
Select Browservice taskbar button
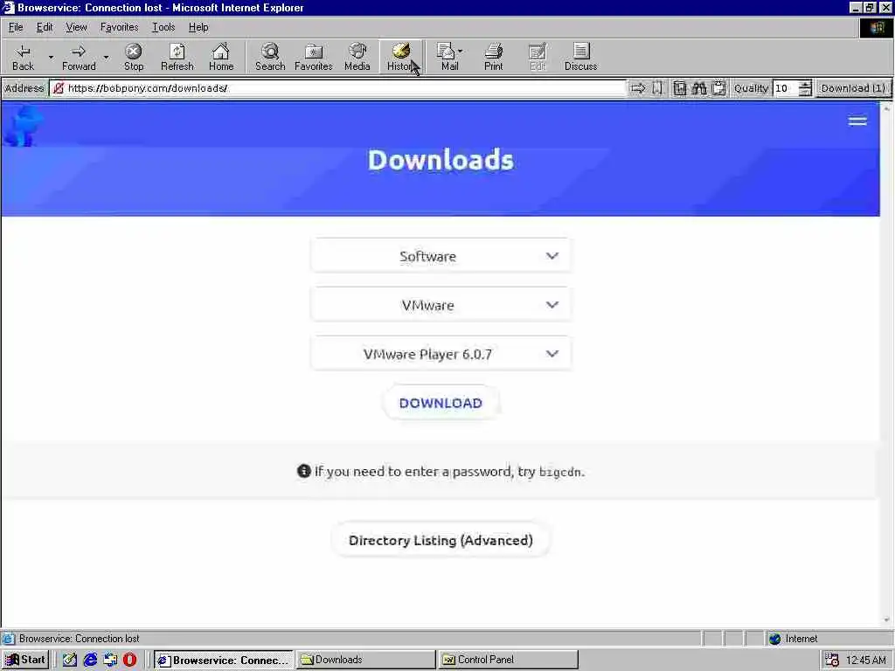pos(223,660)
